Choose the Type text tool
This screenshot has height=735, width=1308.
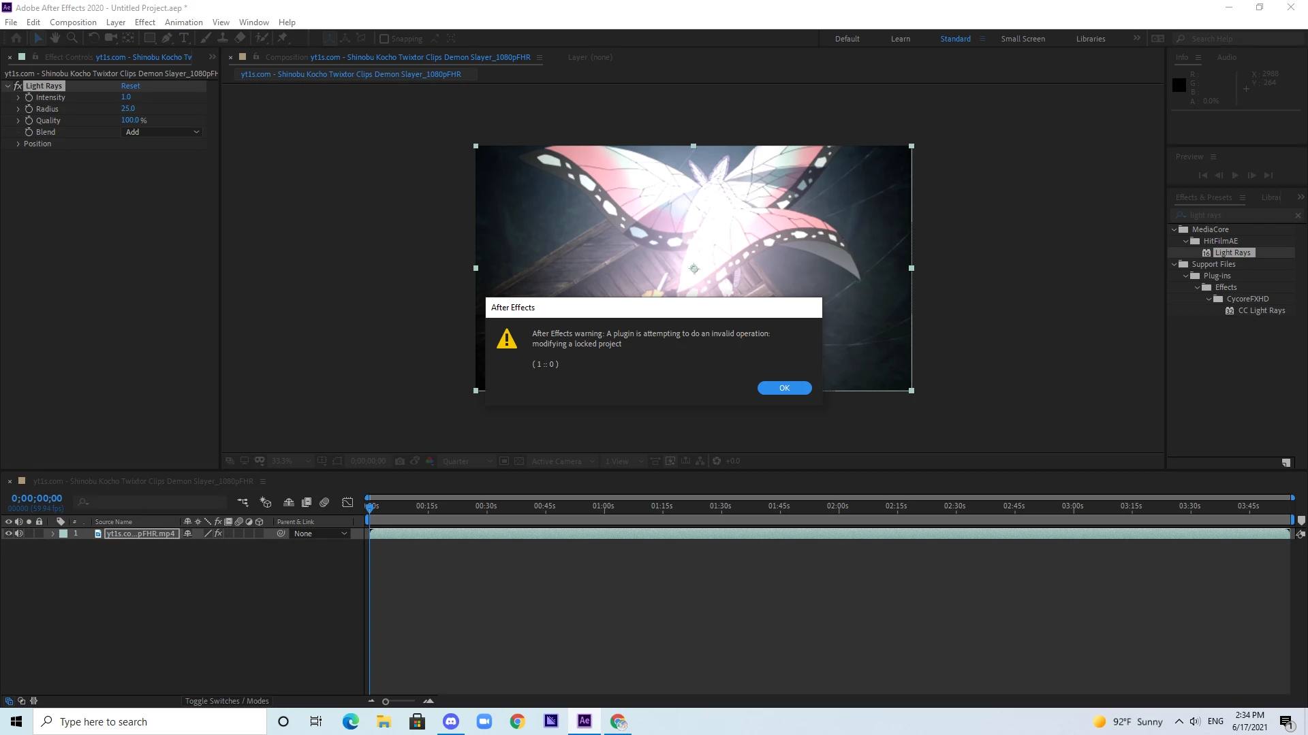(x=183, y=38)
